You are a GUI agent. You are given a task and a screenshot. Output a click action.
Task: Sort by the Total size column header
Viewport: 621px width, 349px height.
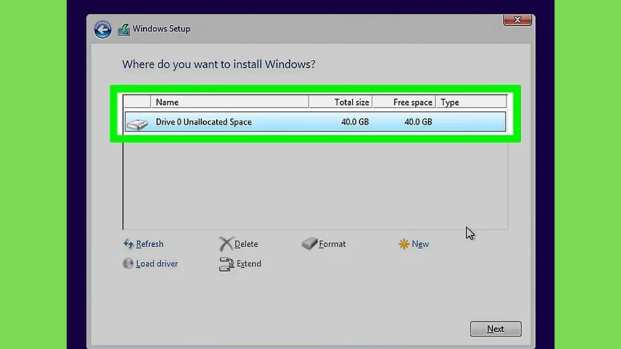coord(341,102)
